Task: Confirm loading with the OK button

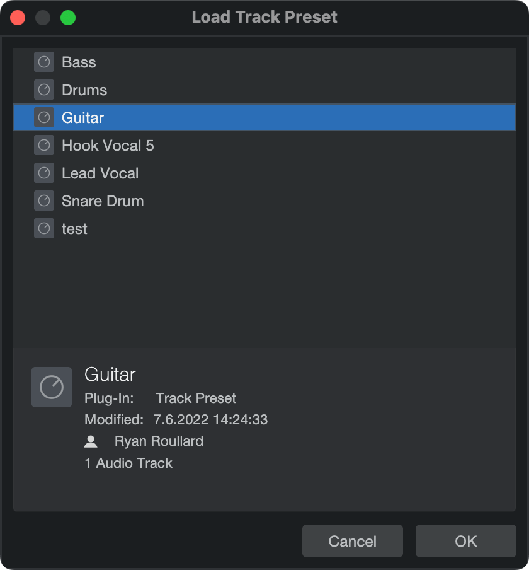Action: pyautogui.click(x=465, y=541)
